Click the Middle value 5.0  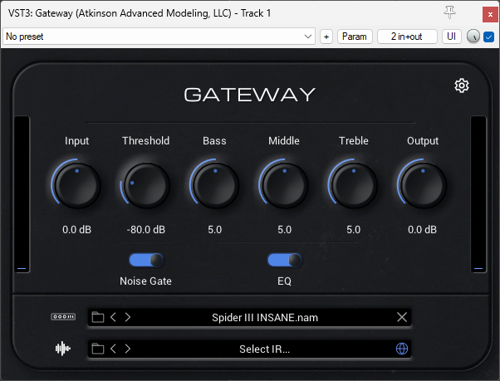click(284, 230)
